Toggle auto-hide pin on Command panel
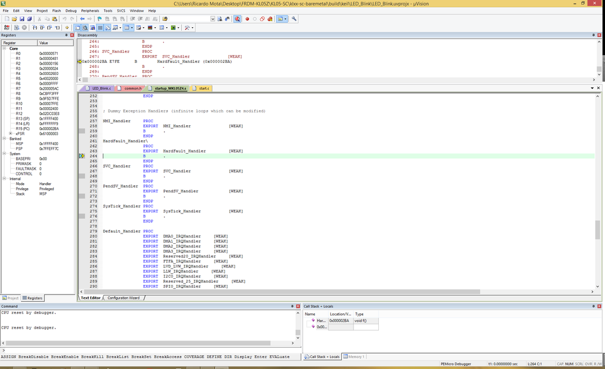Image resolution: width=605 pixels, height=369 pixels. pyautogui.click(x=292, y=306)
